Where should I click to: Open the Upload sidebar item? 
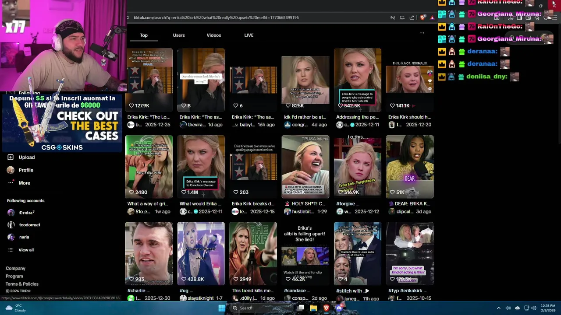click(26, 157)
